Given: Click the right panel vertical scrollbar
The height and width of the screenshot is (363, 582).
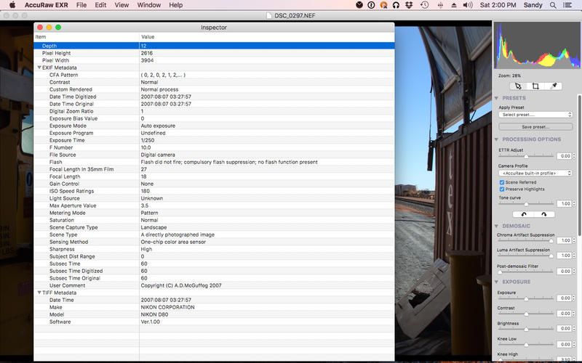Looking at the screenshot, I should coord(579,165).
